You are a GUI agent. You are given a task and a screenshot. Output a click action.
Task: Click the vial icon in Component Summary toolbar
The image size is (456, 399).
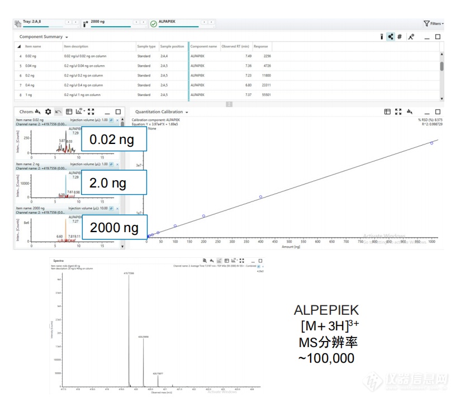coord(382,37)
